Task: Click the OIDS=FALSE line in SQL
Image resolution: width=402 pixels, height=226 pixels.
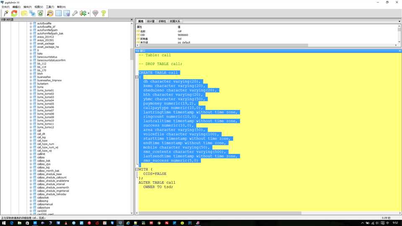Action: (x=155, y=174)
